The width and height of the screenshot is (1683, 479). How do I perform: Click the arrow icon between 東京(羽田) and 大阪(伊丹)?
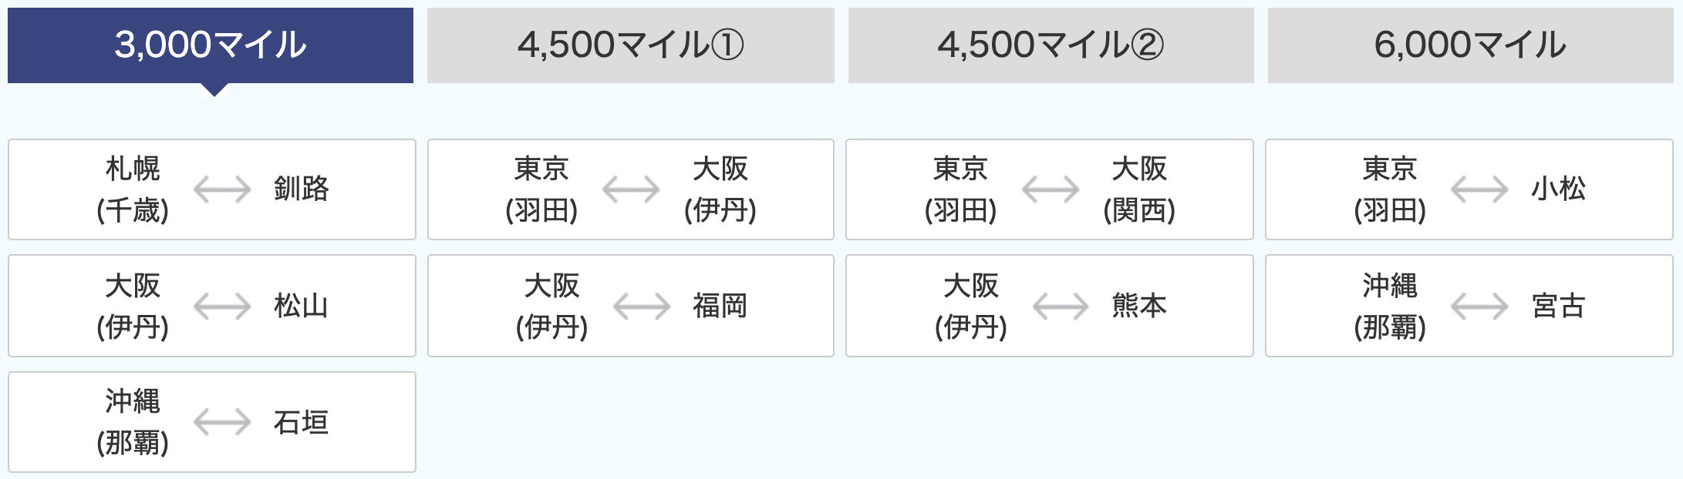coord(631,189)
